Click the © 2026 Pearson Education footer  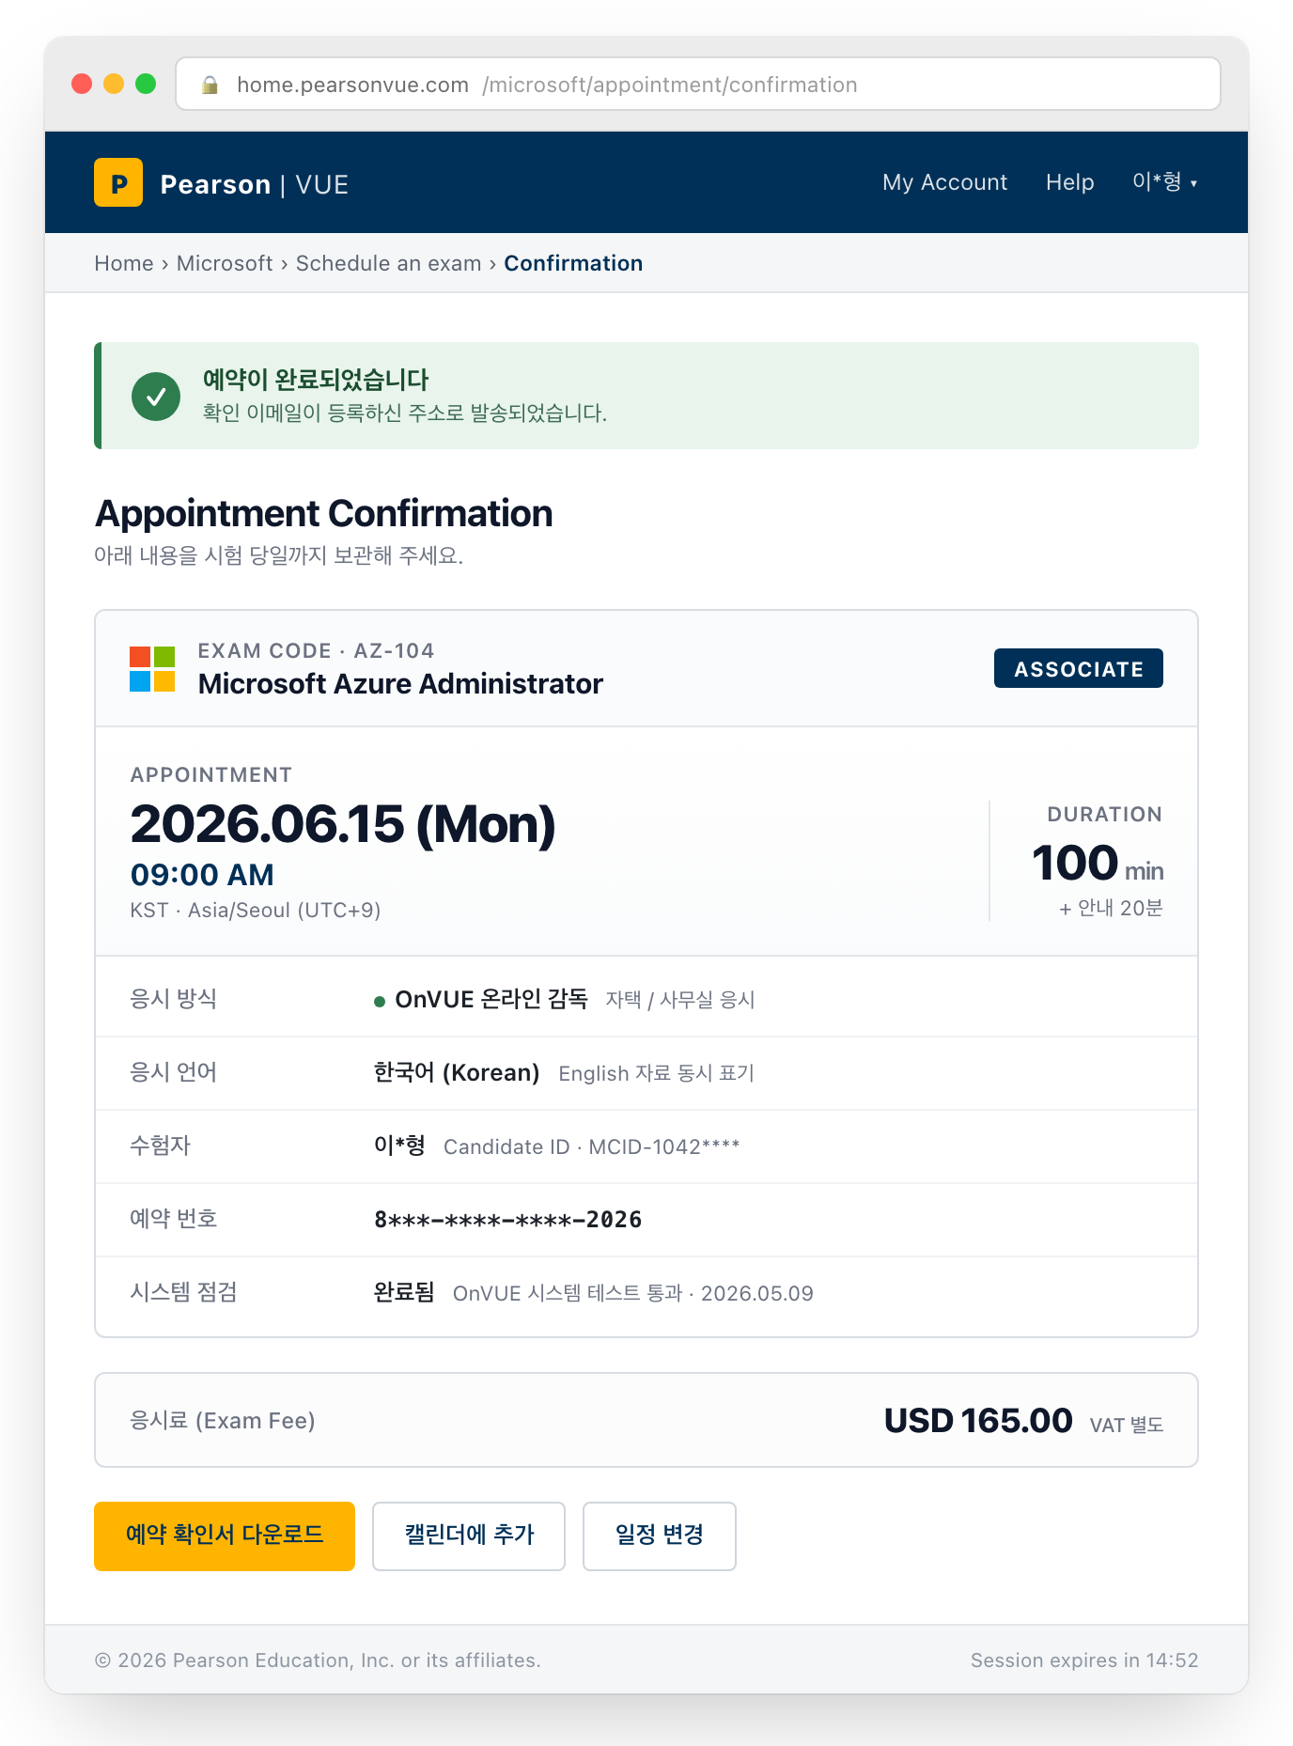click(x=318, y=1660)
